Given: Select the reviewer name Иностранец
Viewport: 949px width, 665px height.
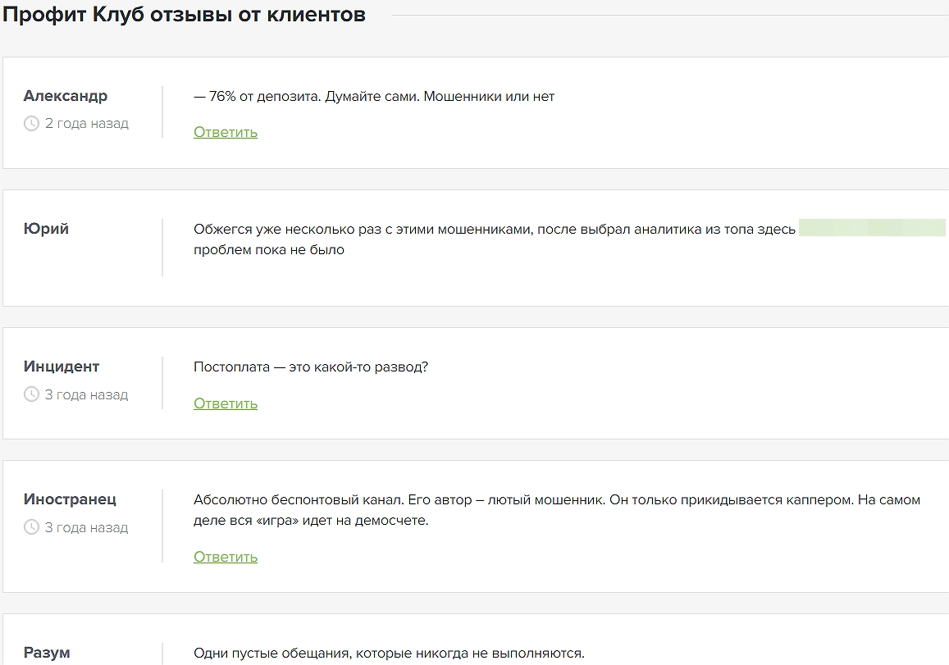Looking at the screenshot, I should (x=71, y=499).
